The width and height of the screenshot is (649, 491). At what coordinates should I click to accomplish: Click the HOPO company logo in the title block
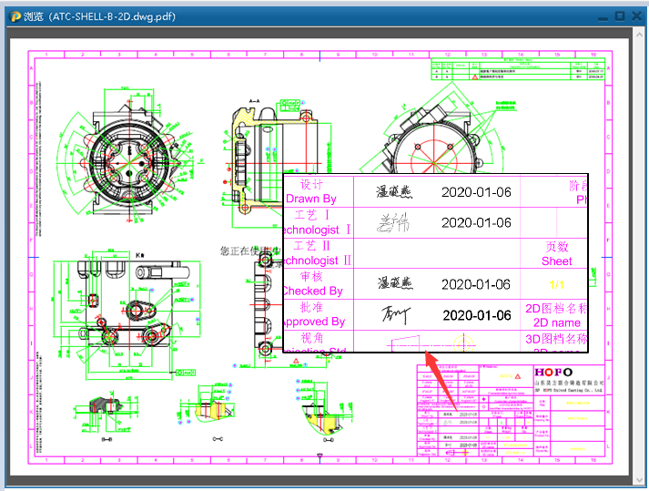[553, 373]
